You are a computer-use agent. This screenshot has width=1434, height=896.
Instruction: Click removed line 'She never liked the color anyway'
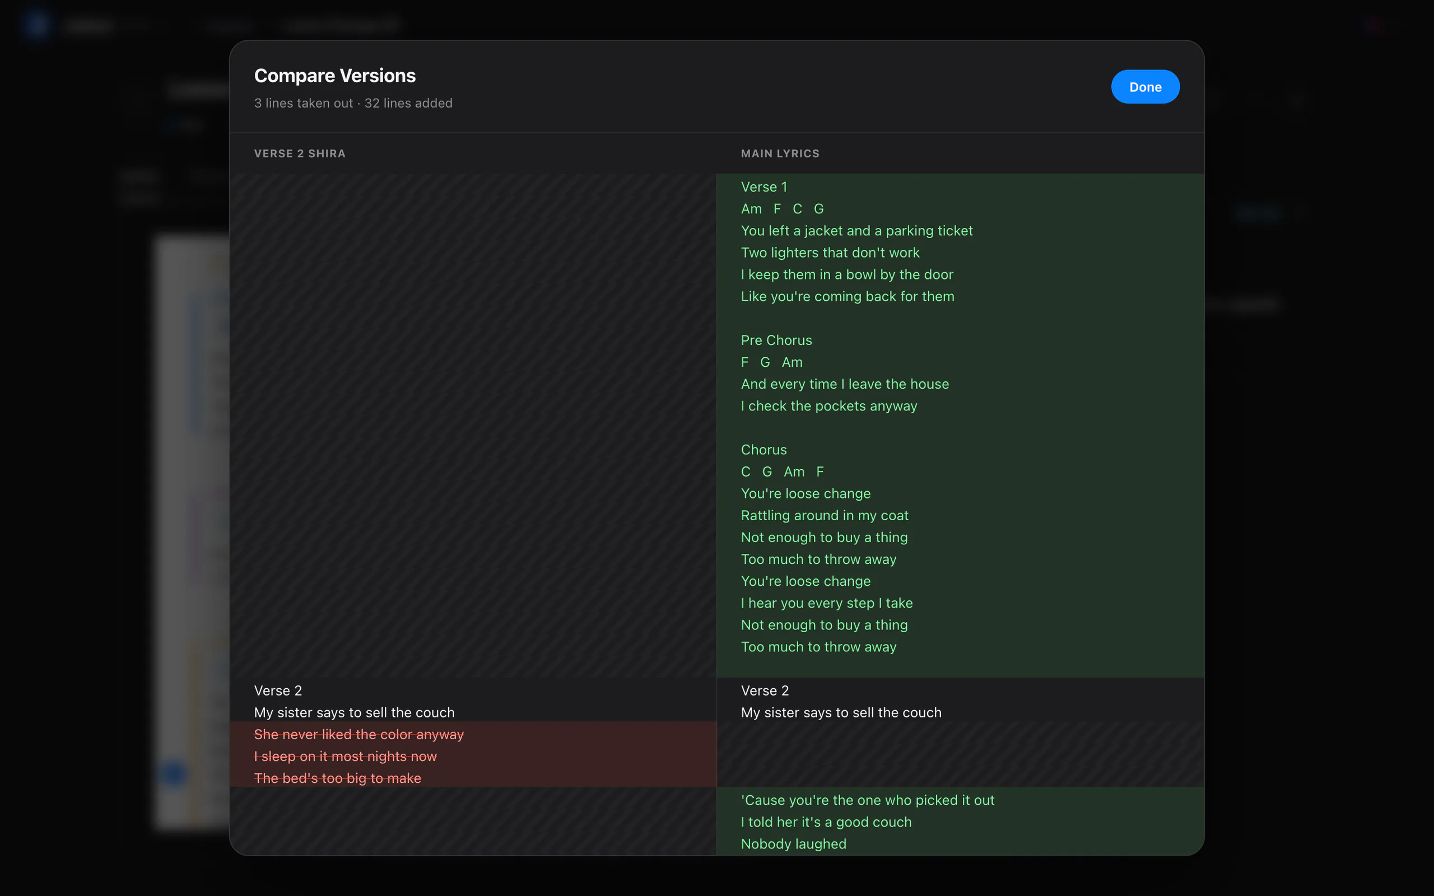pos(358,735)
